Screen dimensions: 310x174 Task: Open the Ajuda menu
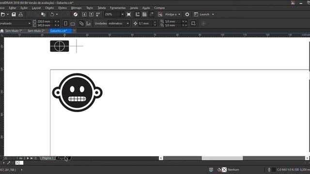[x=146, y=8]
